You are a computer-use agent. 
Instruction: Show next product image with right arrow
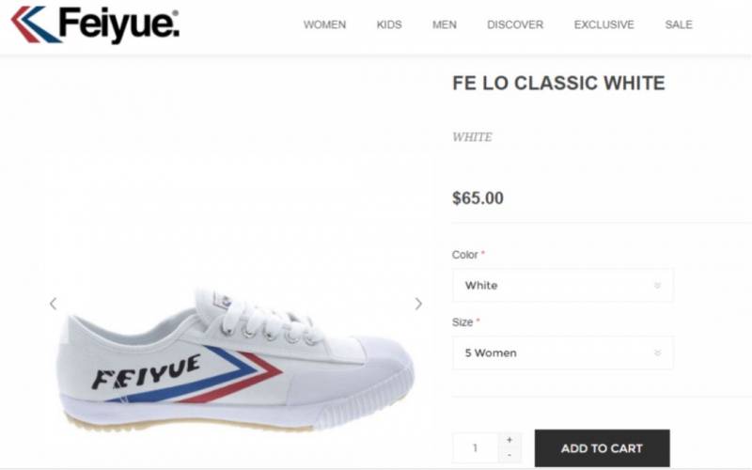point(418,304)
